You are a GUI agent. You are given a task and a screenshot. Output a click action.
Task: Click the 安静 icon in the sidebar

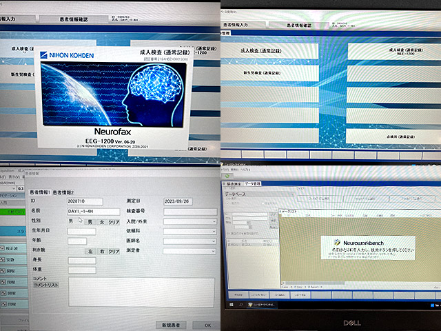[3, 259]
